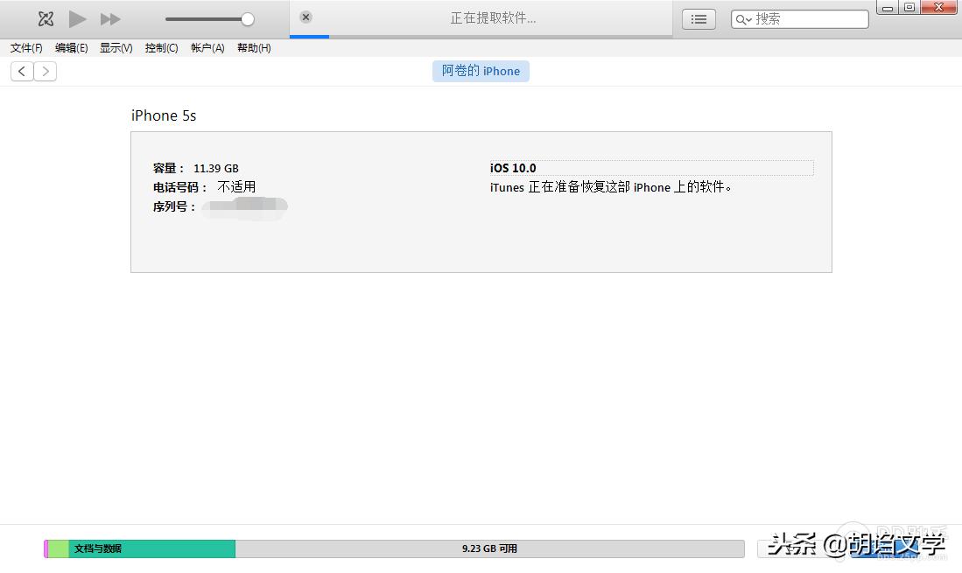Image resolution: width=962 pixels, height=573 pixels.
Task: Click the iOS 10.0 version label
Action: 513,168
